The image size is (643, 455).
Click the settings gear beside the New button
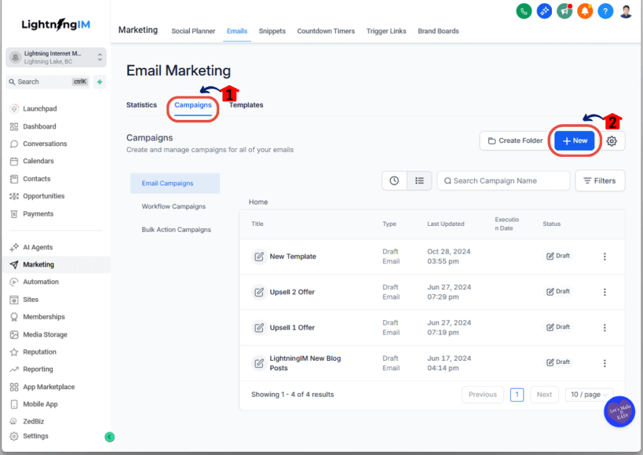tap(612, 141)
